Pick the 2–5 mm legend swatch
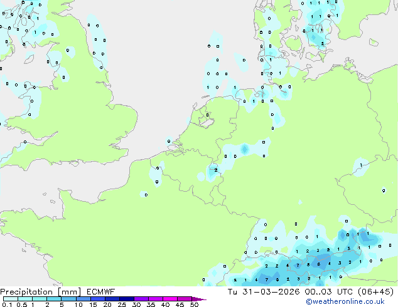Image resolution: width=398 pixels, height=307 pixels. point(54,299)
